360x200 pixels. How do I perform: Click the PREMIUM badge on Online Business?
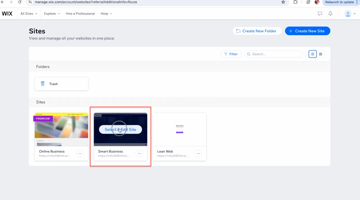[x=43, y=118]
